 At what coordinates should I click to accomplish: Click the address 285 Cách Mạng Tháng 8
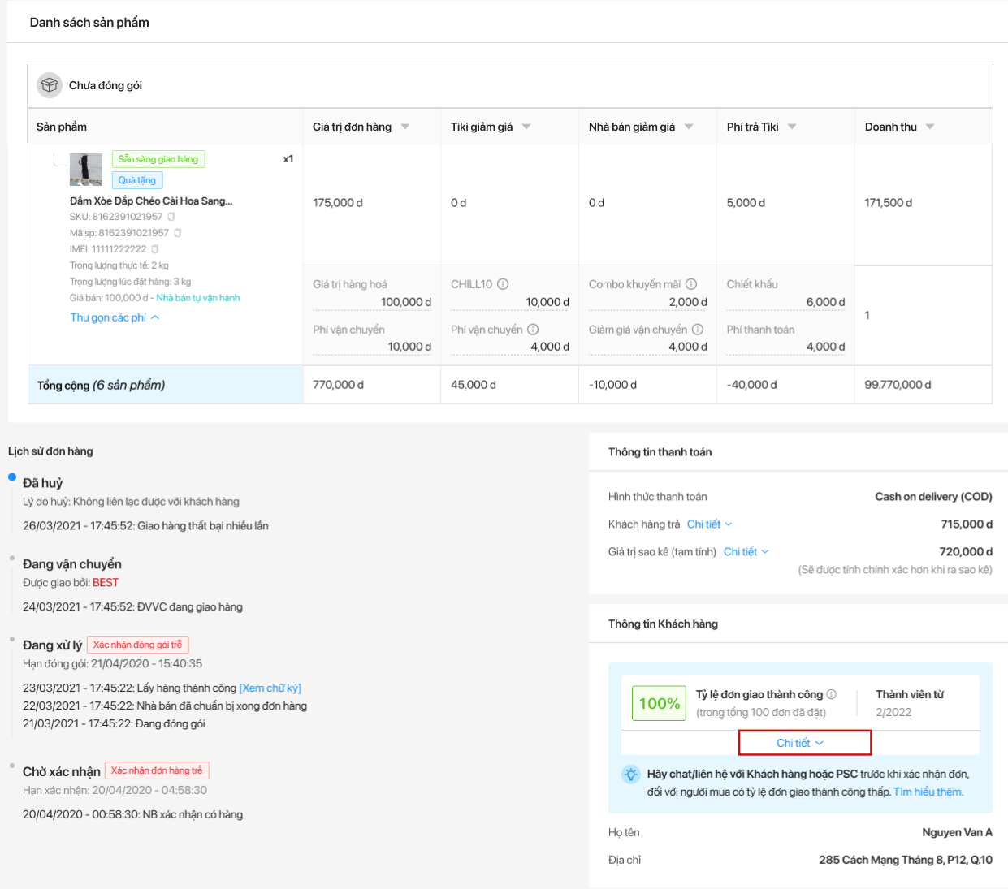(x=906, y=861)
